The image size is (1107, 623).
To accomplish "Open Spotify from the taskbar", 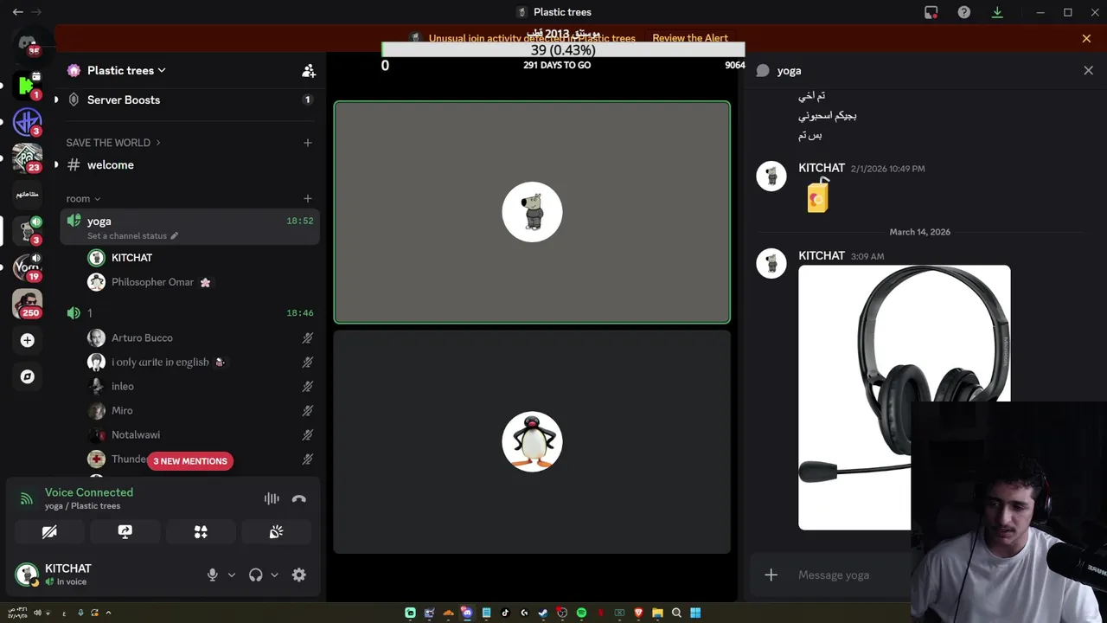I will [x=581, y=613].
